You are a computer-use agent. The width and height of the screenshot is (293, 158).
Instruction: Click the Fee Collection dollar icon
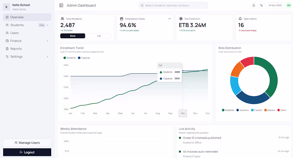(181, 19)
